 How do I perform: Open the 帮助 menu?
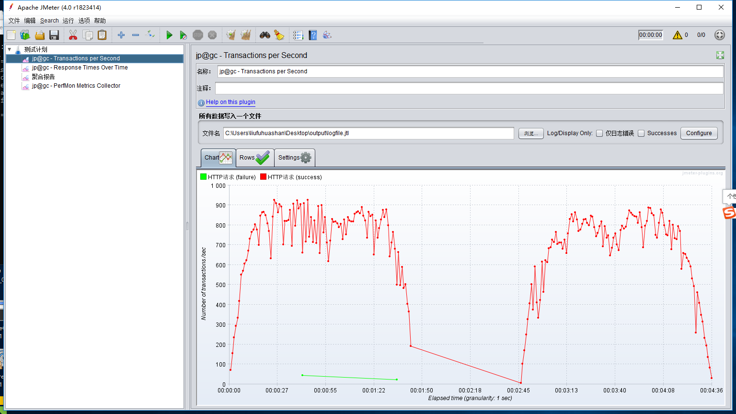[x=100, y=21]
